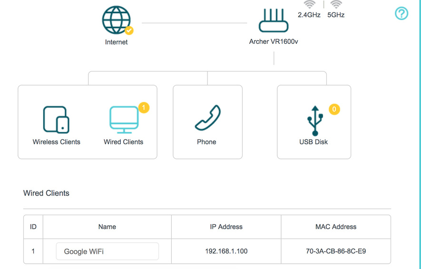421x269 pixels.
Task: Click the 2.4GHz wireless signal icon
Action: pyautogui.click(x=310, y=4)
